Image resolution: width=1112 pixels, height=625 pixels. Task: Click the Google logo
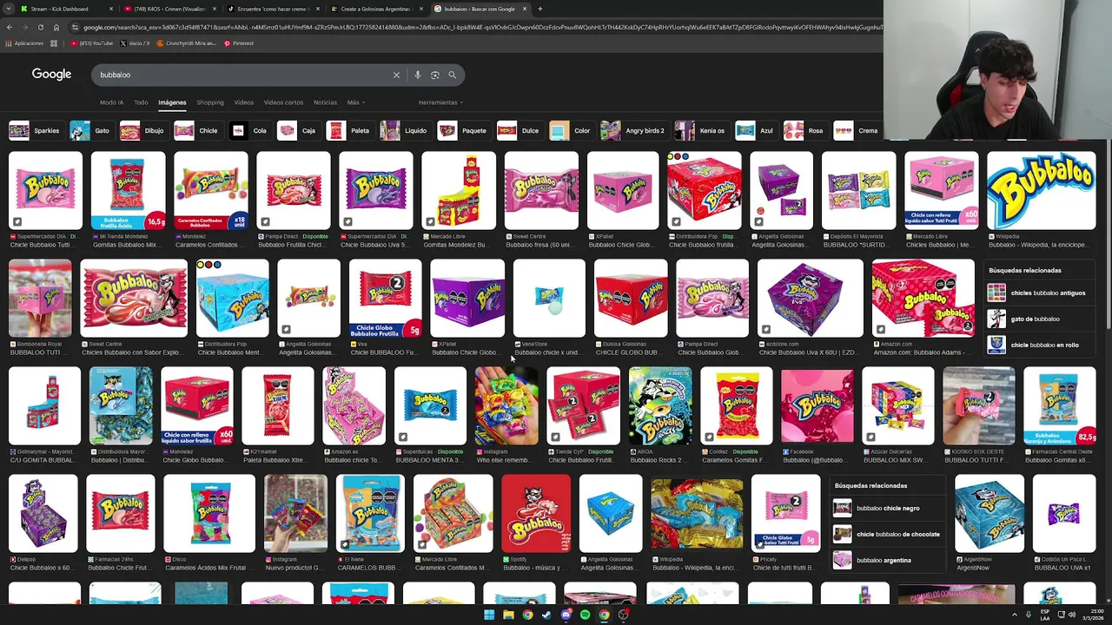51,75
